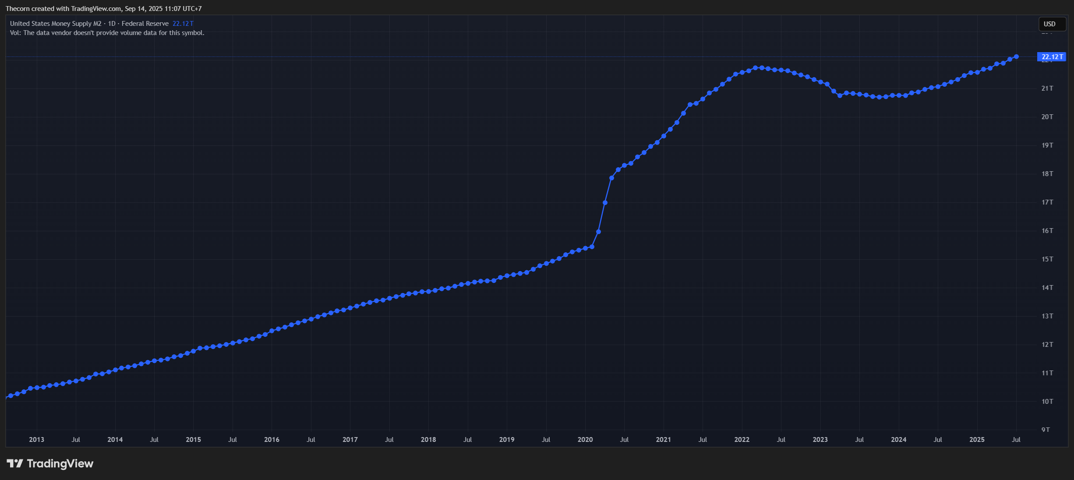Click the Vol data vendor message

click(107, 33)
